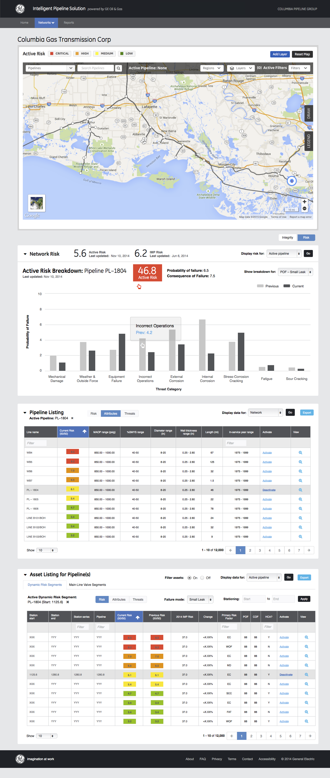Image resolution: width=330 pixels, height=778 pixels.
Task: Clear the active dynamic risk segment
Action: pyautogui.click(x=68, y=602)
